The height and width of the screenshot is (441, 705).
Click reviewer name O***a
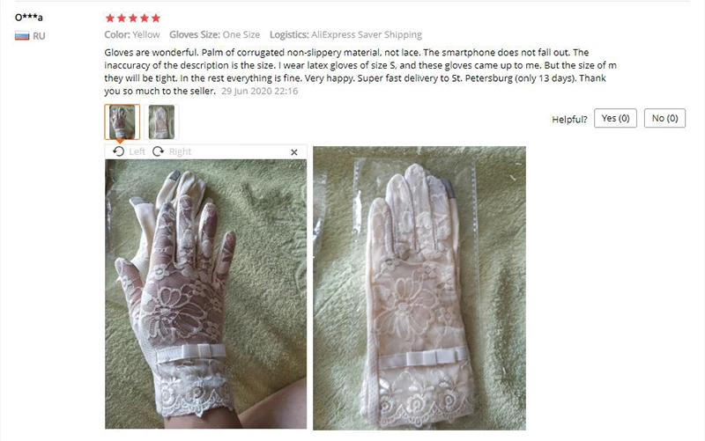[x=29, y=18]
